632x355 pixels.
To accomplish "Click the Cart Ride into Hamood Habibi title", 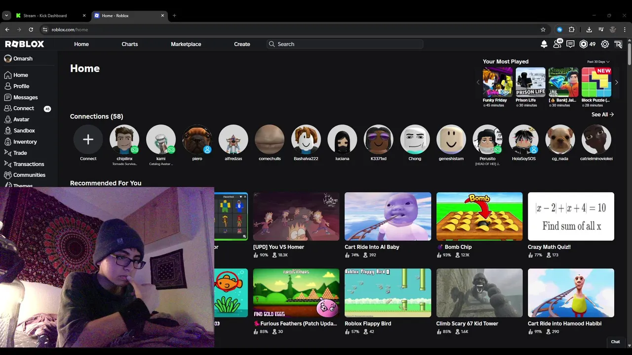I will [x=564, y=323].
